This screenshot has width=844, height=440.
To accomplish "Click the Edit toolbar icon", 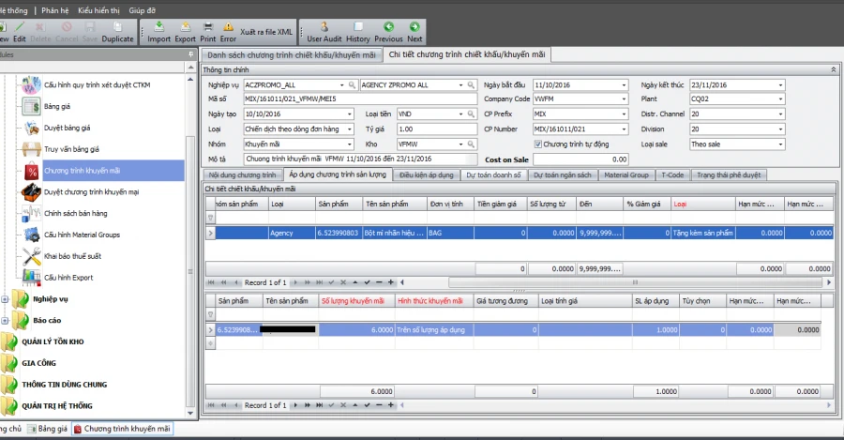I will [20, 27].
